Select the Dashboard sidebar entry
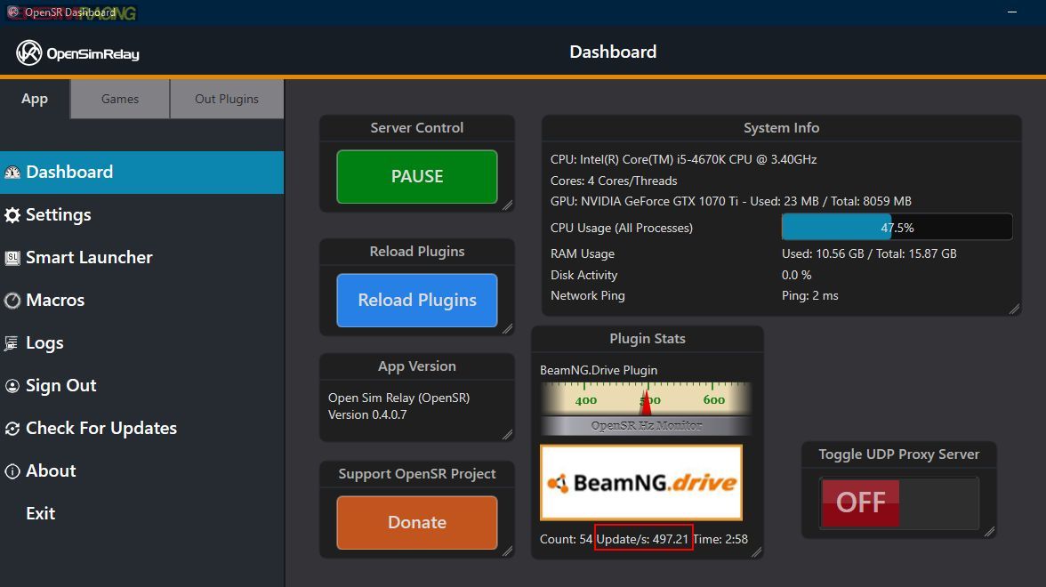 141,173
